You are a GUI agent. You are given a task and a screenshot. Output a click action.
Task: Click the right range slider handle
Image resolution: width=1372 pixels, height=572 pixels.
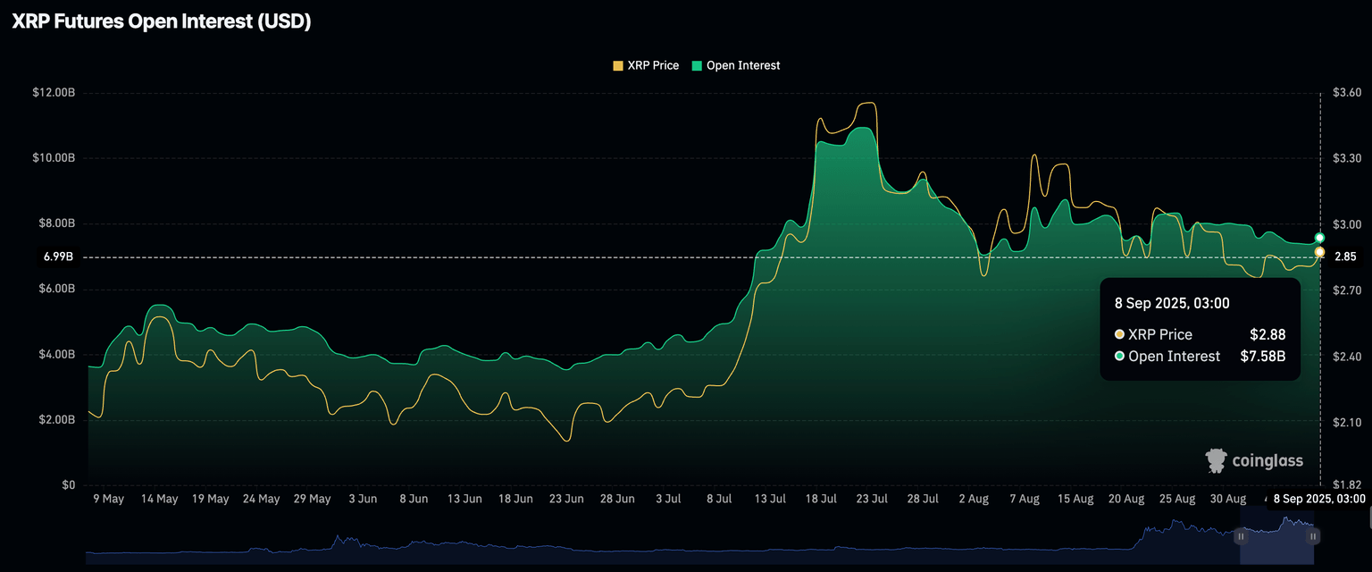pyautogui.click(x=1313, y=536)
